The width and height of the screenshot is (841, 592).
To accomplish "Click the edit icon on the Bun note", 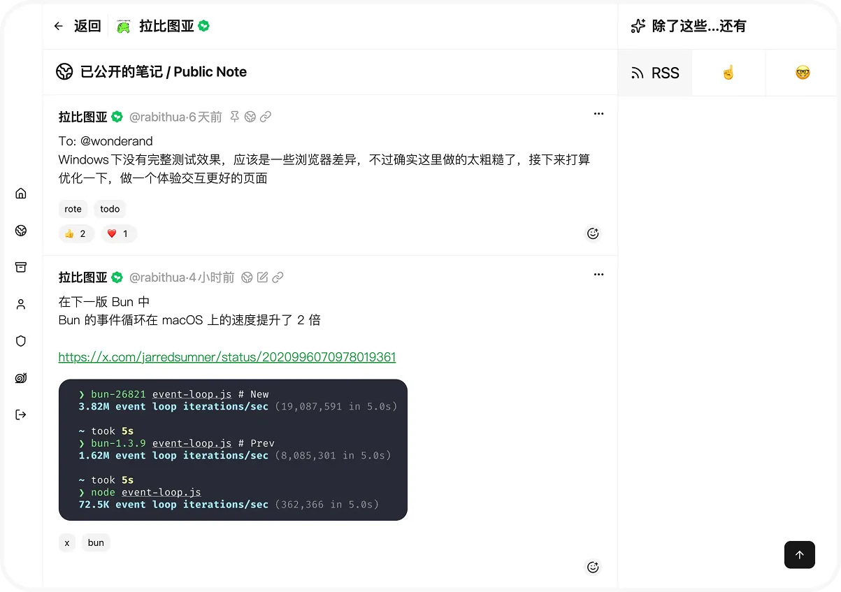I will point(262,277).
